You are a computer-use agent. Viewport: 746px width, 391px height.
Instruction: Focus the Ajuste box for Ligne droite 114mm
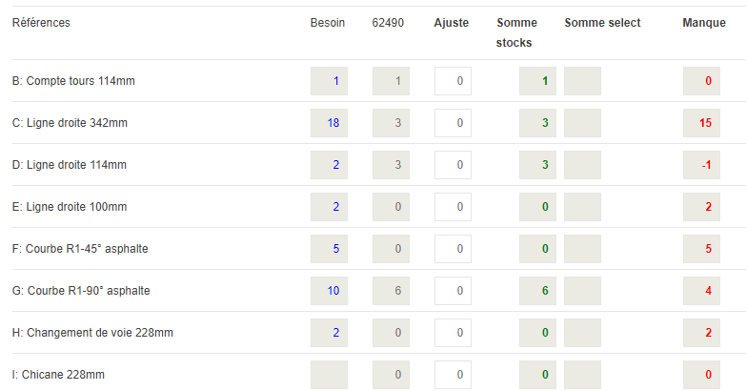coord(453,165)
